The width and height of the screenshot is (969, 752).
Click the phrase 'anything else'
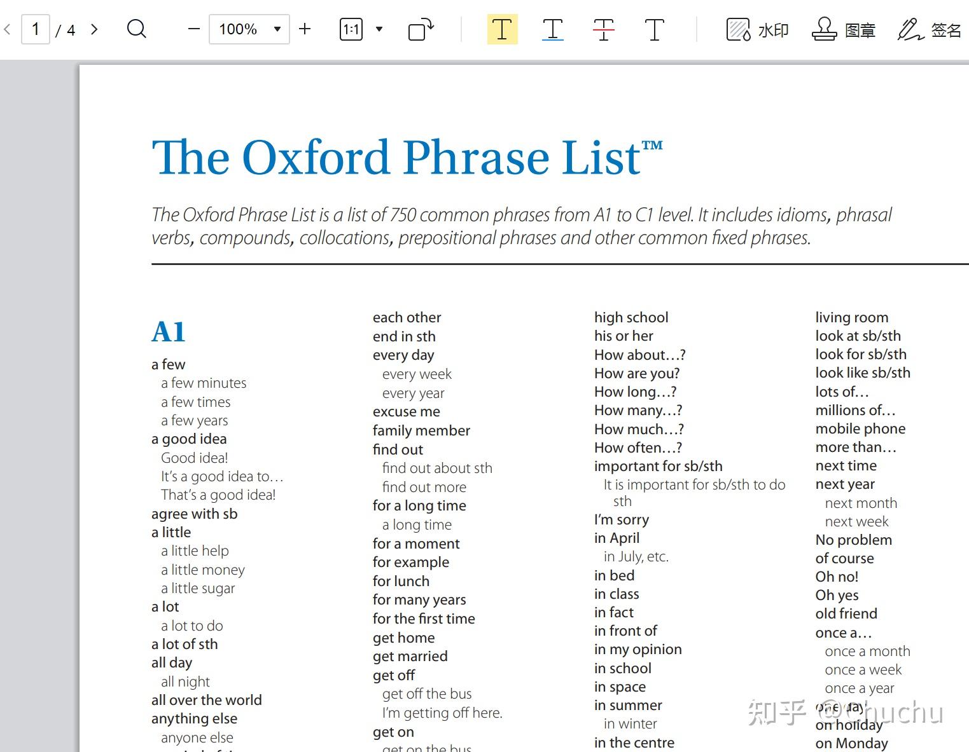point(194,719)
